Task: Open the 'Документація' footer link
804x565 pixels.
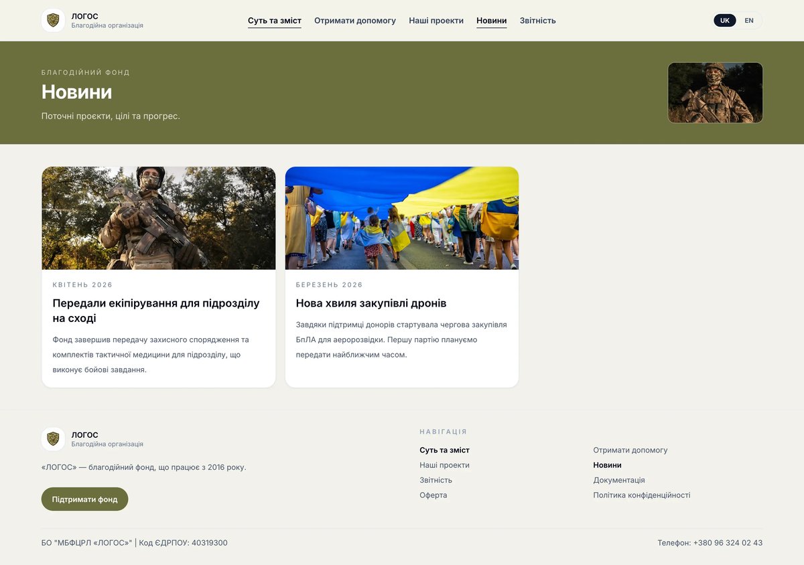Action: [619, 480]
